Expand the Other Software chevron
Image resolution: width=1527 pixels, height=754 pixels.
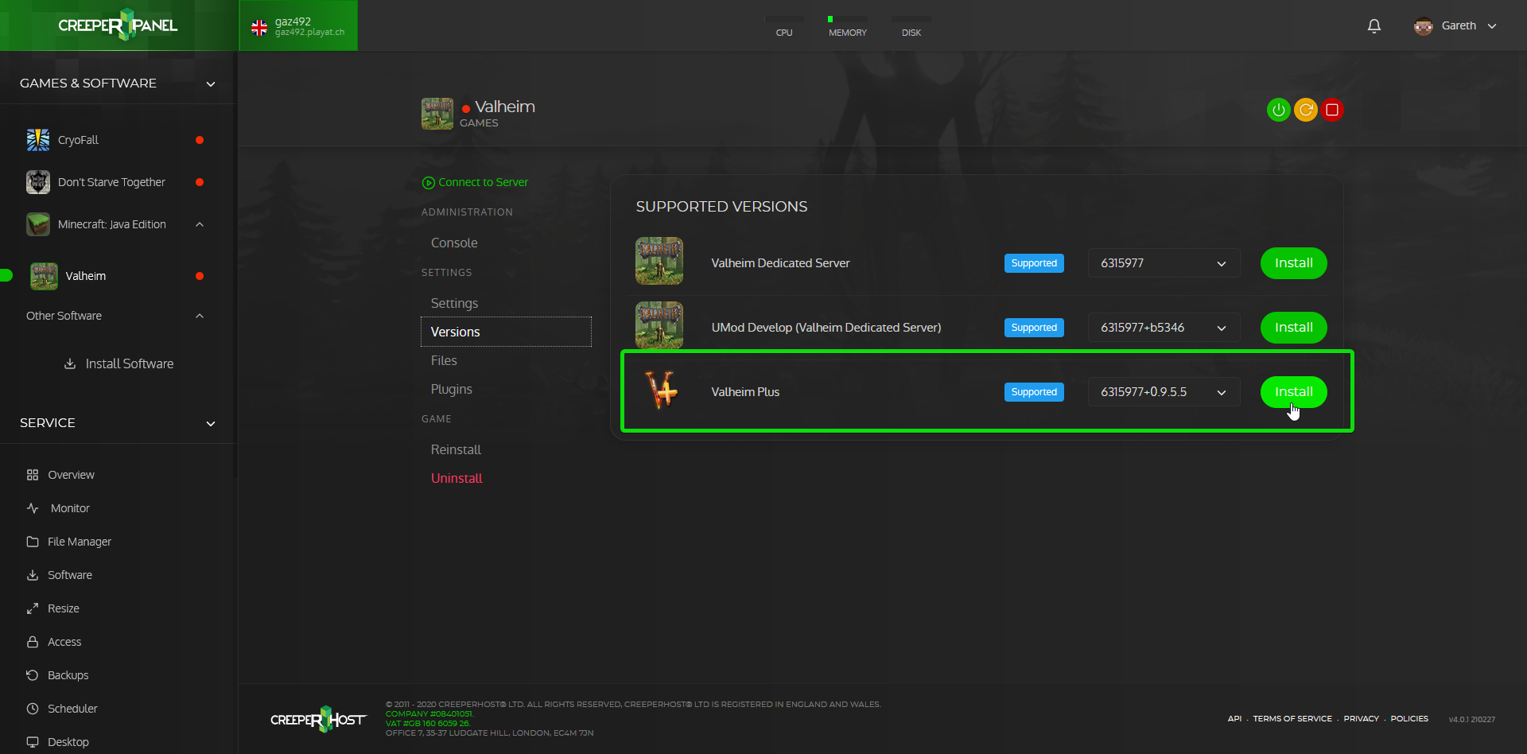[x=200, y=316]
